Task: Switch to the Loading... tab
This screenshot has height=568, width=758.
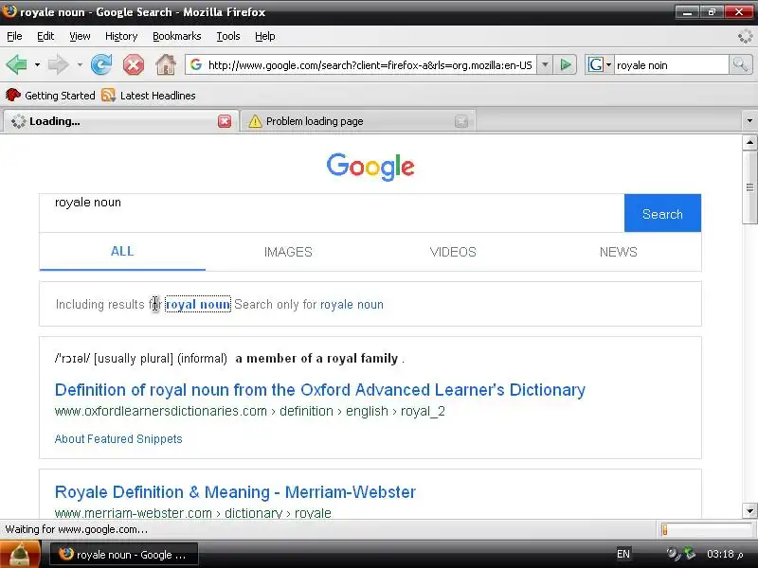Action: point(121,121)
